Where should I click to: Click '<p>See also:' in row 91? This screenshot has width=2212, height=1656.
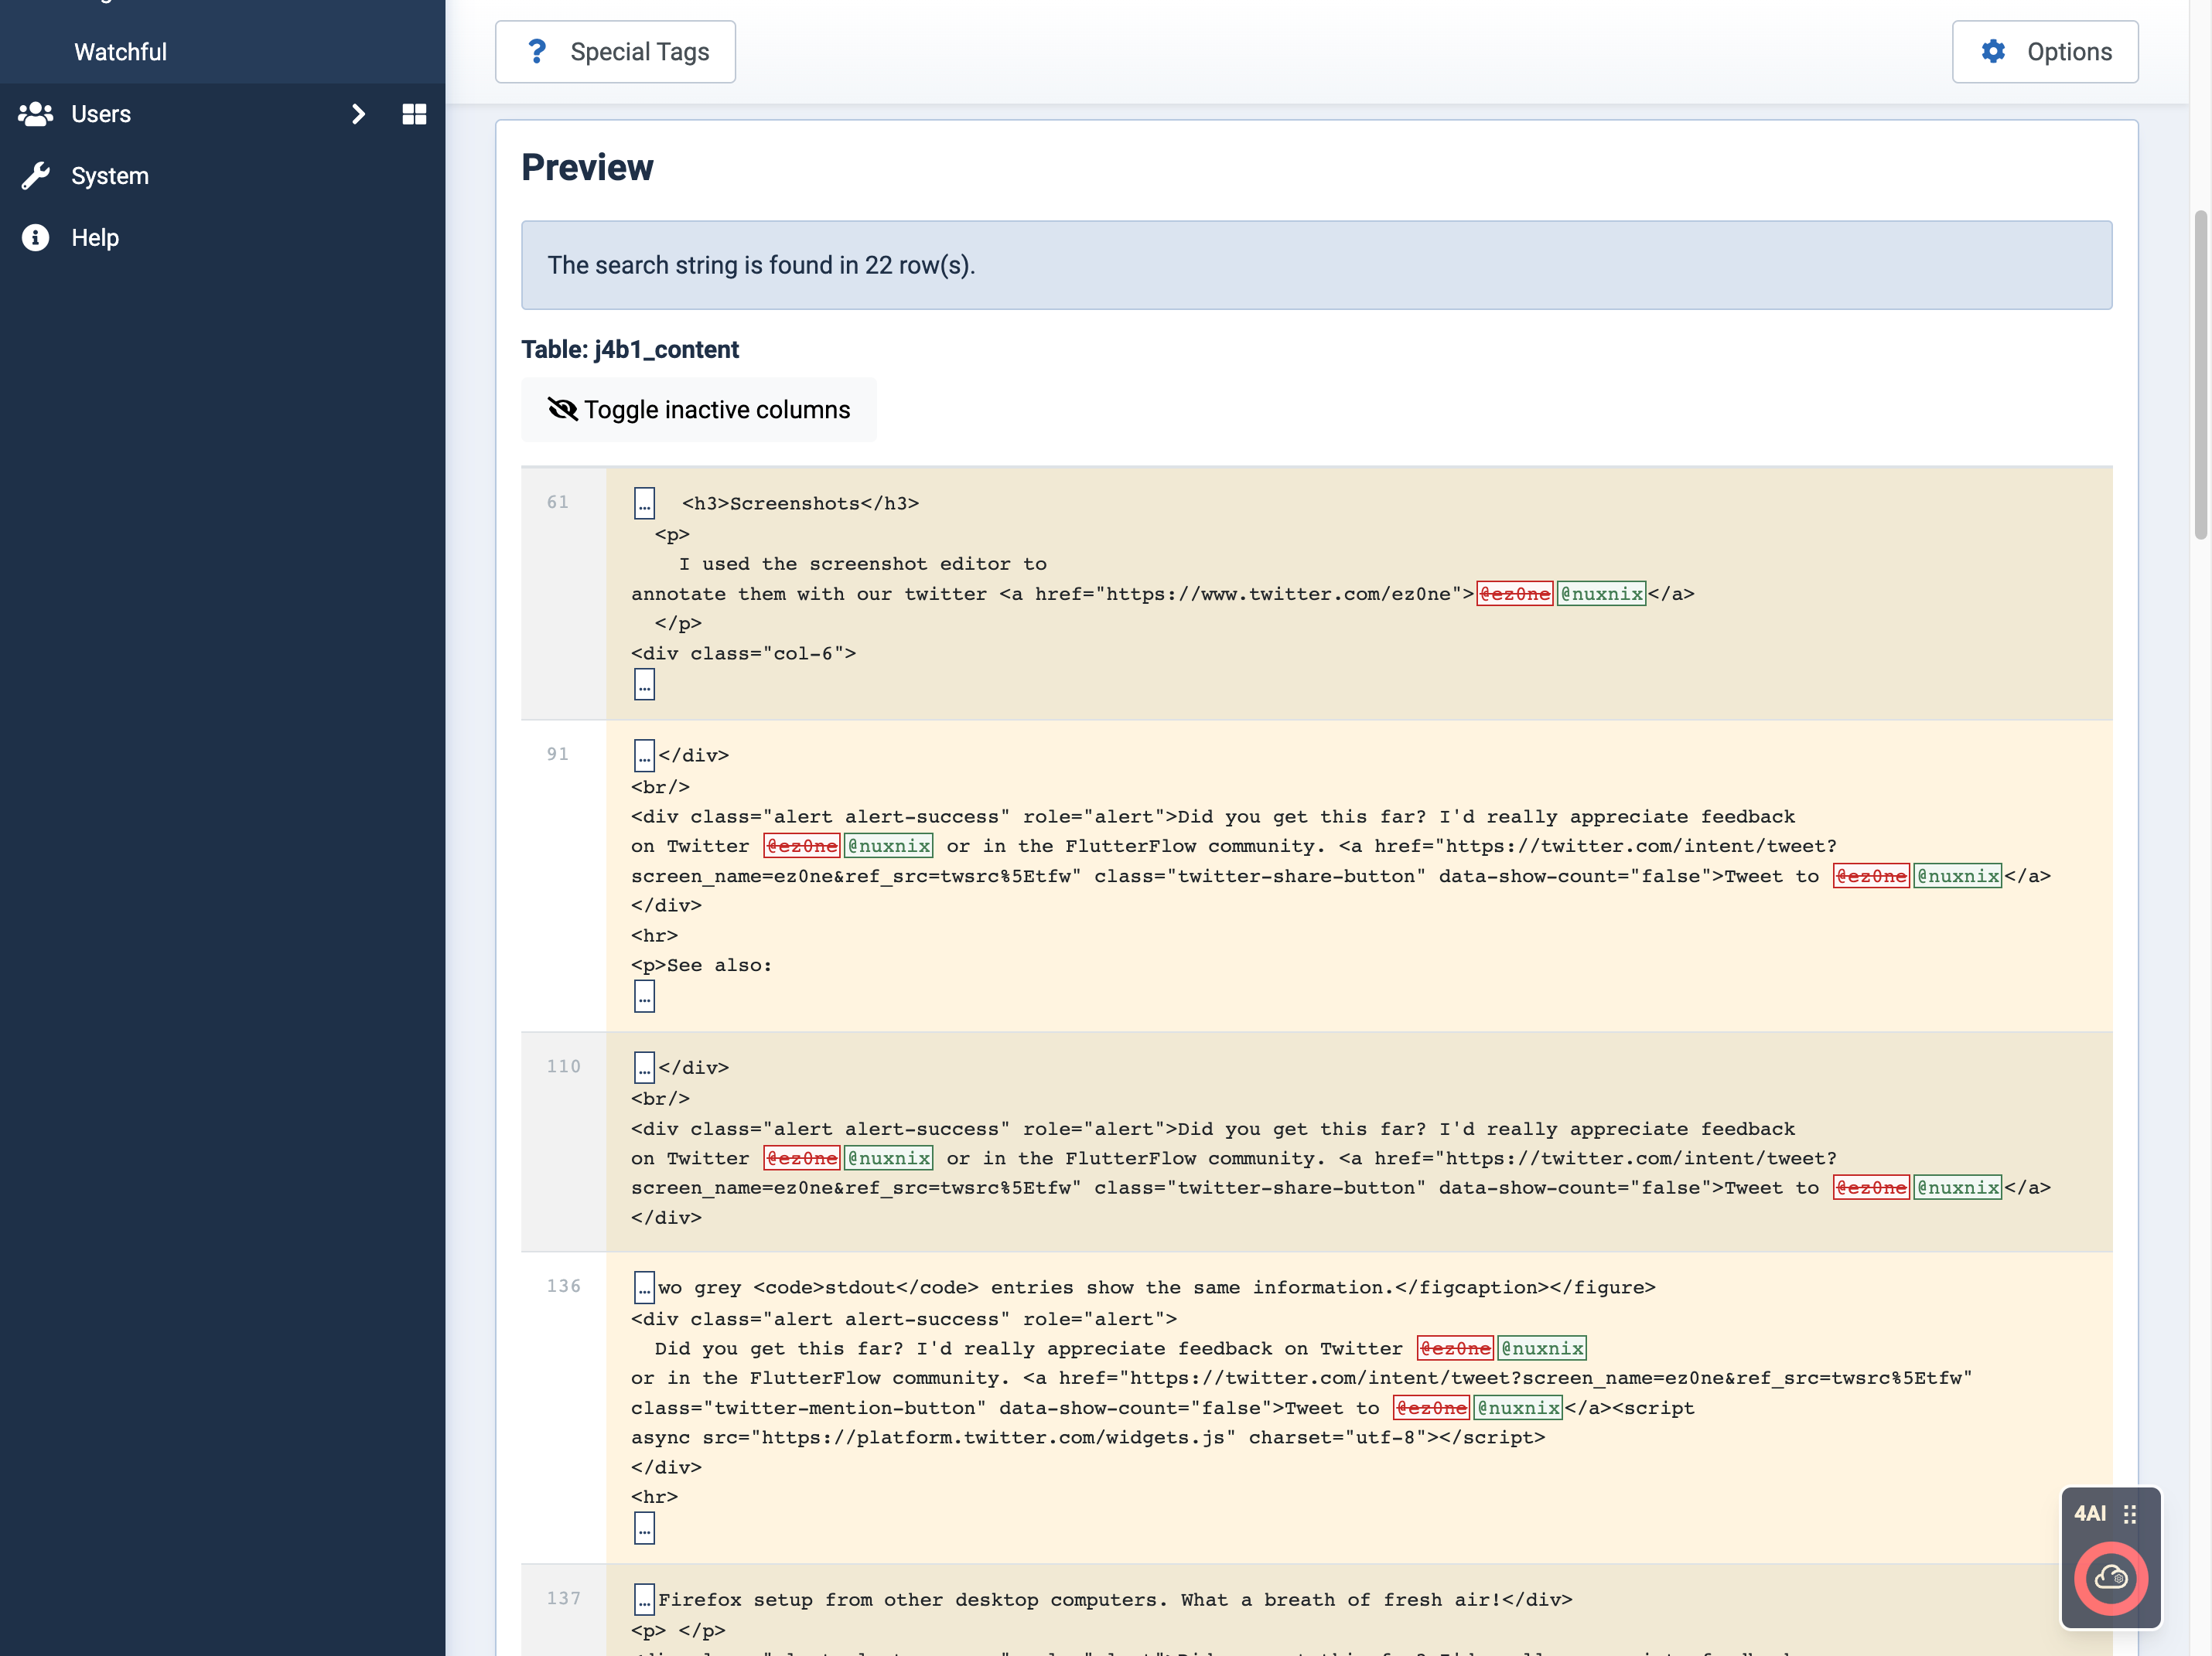[701, 966]
